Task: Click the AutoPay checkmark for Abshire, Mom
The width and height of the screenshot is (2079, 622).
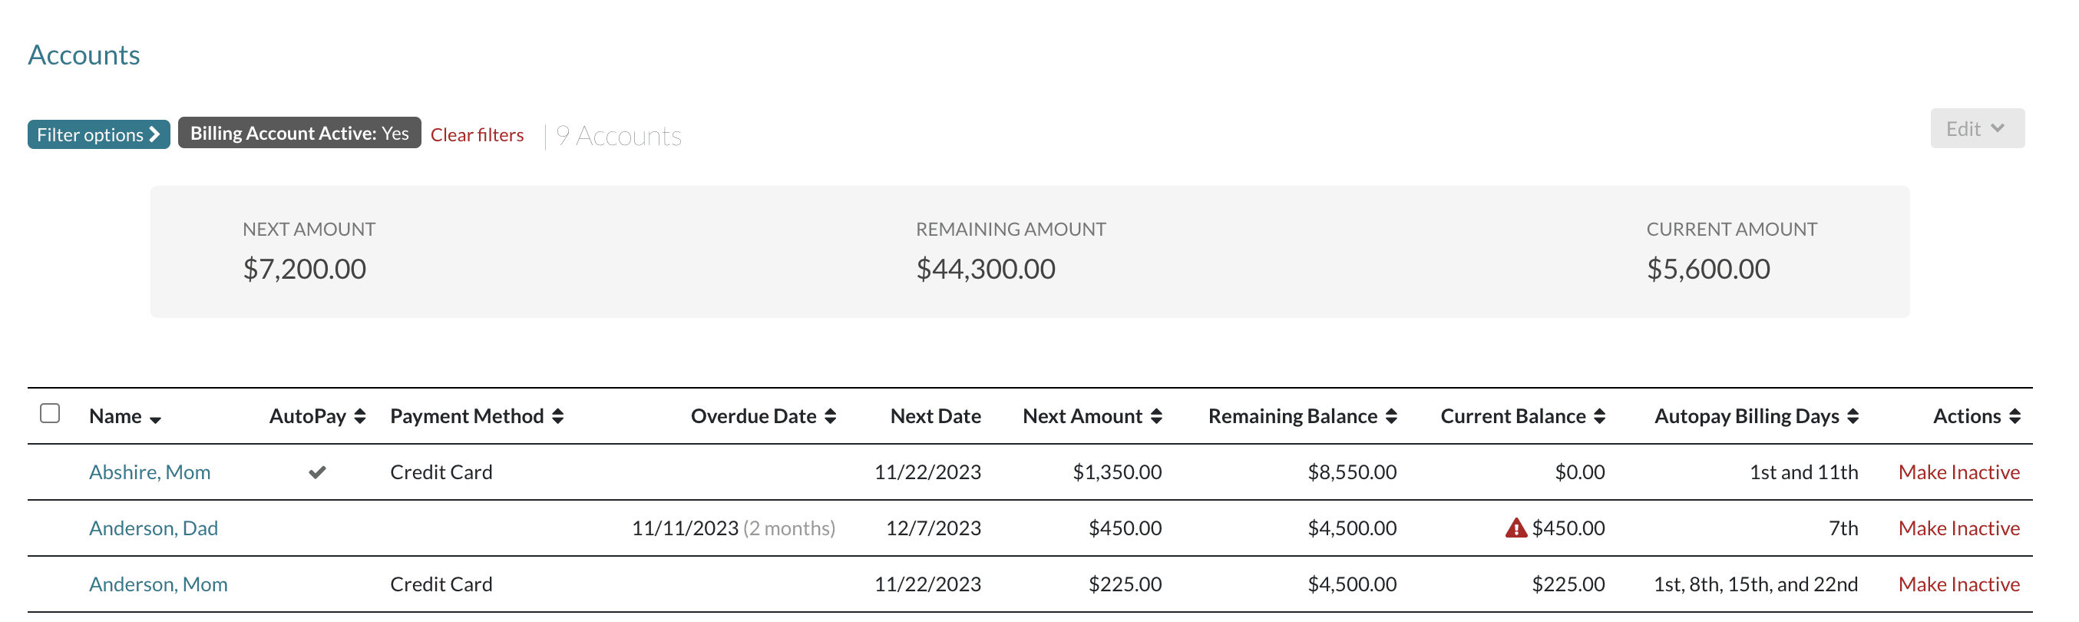Action: tap(318, 472)
